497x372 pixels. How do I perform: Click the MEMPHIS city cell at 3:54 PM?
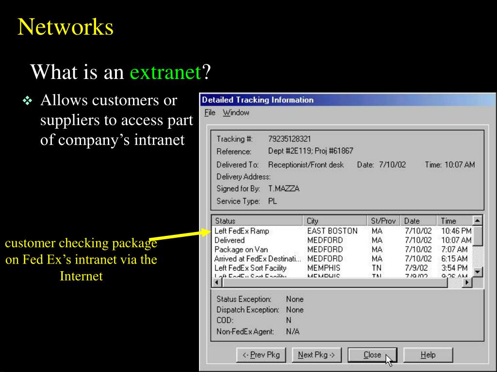pos(324,268)
